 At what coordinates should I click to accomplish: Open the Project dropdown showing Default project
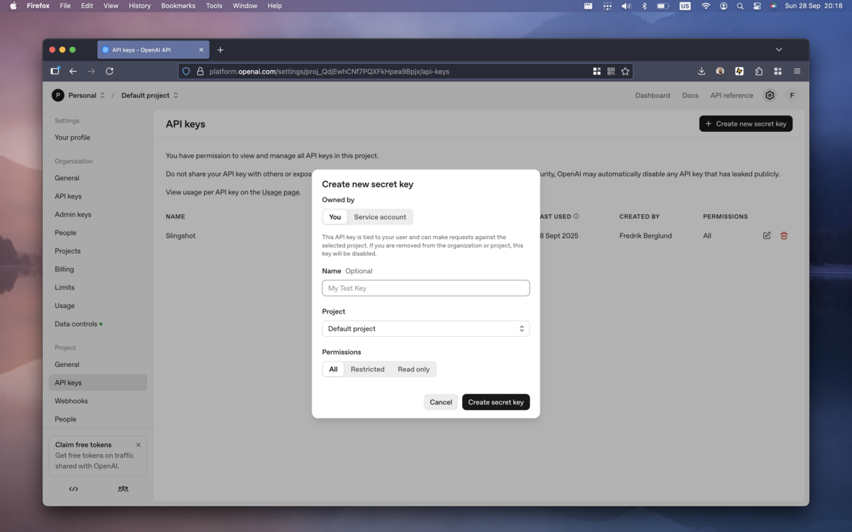425,328
